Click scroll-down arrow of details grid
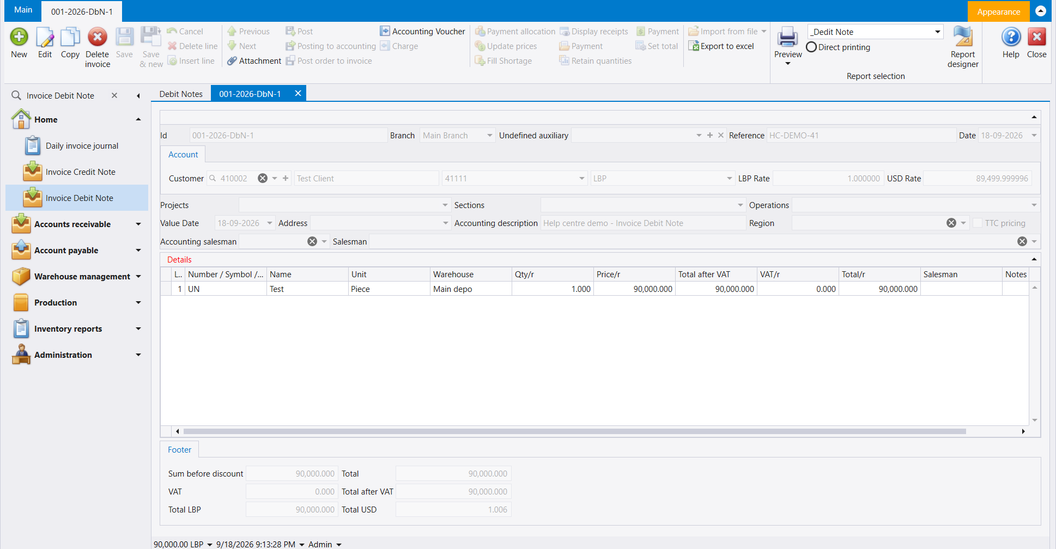Screen dimensions: 1056x549 click(1034, 420)
